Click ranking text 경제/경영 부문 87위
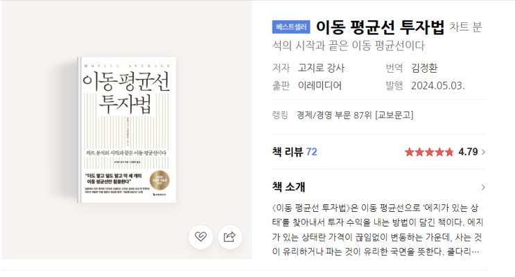The width and height of the screenshot is (515, 277). (x=334, y=115)
